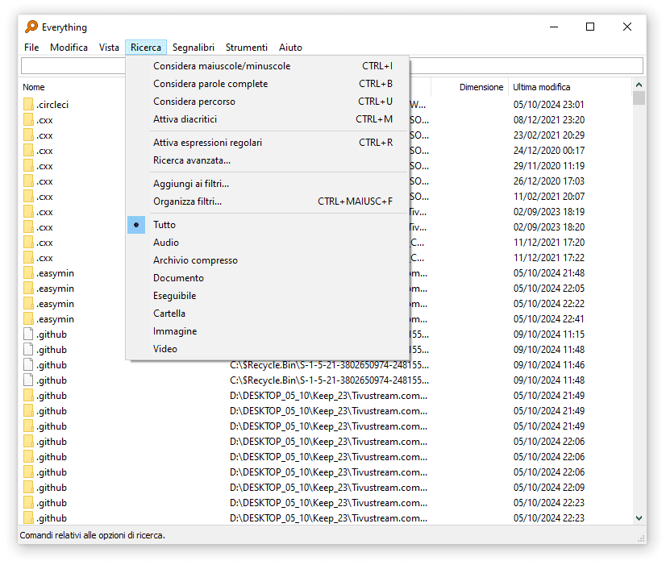Select the Audio filter

268,243
